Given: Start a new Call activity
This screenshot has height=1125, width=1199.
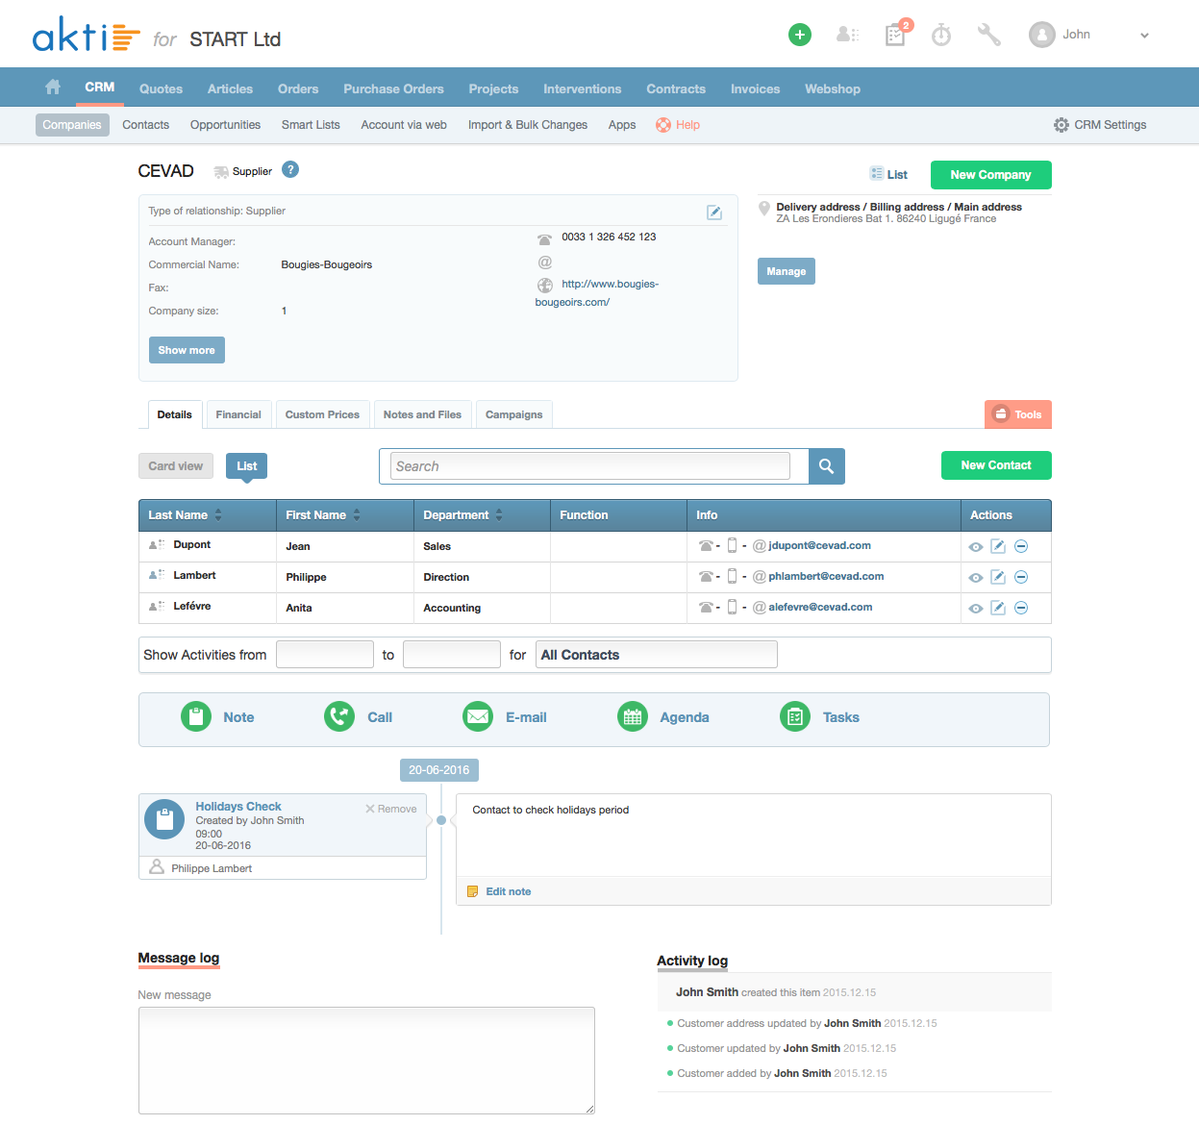Looking at the screenshot, I should pos(338,716).
